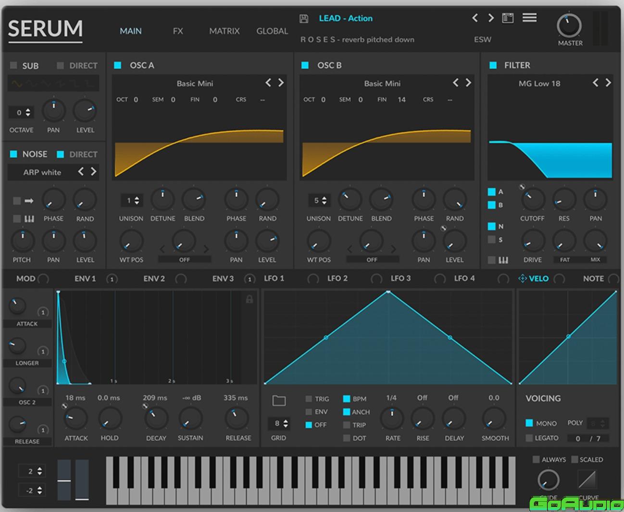Open the preset browser icon
This screenshot has height=512, width=624.
508,18
